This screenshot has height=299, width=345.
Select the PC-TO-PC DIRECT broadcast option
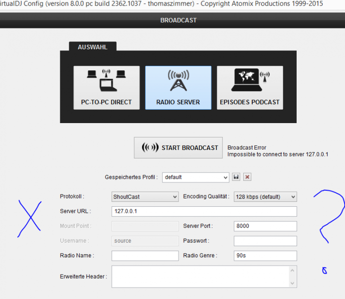tap(107, 88)
